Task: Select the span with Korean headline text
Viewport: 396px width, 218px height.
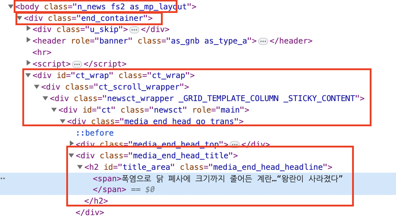Action: (218, 179)
